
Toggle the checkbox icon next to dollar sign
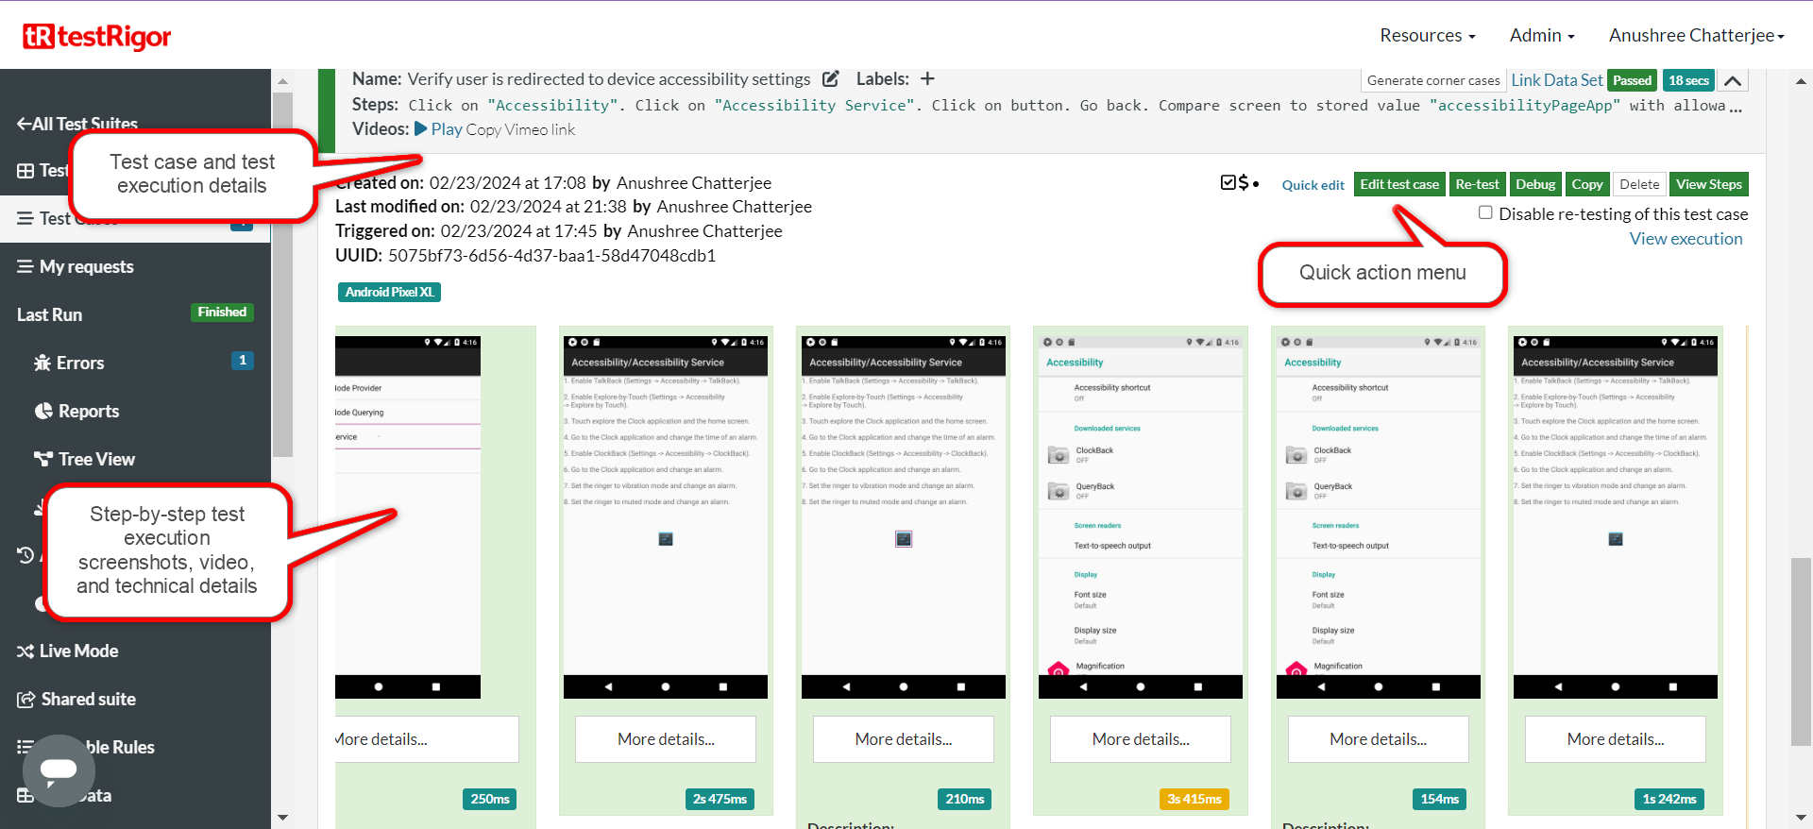click(1228, 182)
